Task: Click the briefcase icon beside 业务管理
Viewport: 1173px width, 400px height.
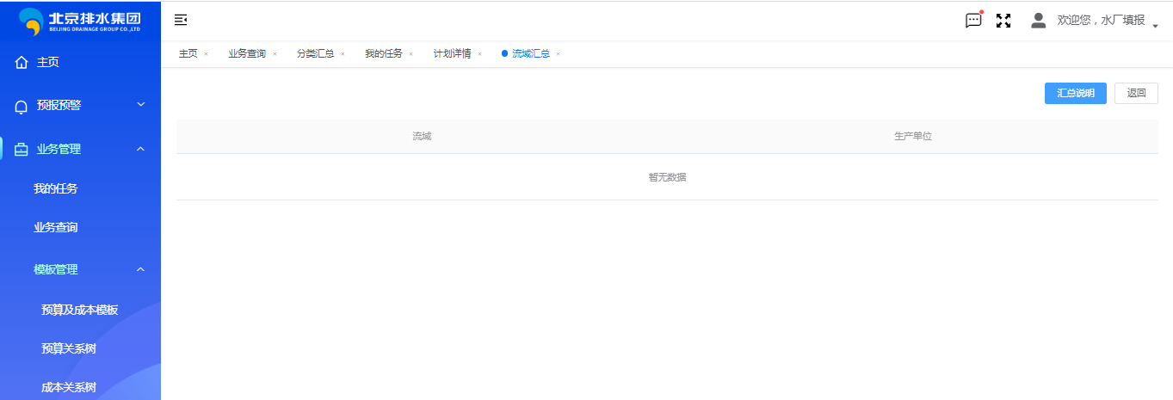Action: [x=22, y=149]
